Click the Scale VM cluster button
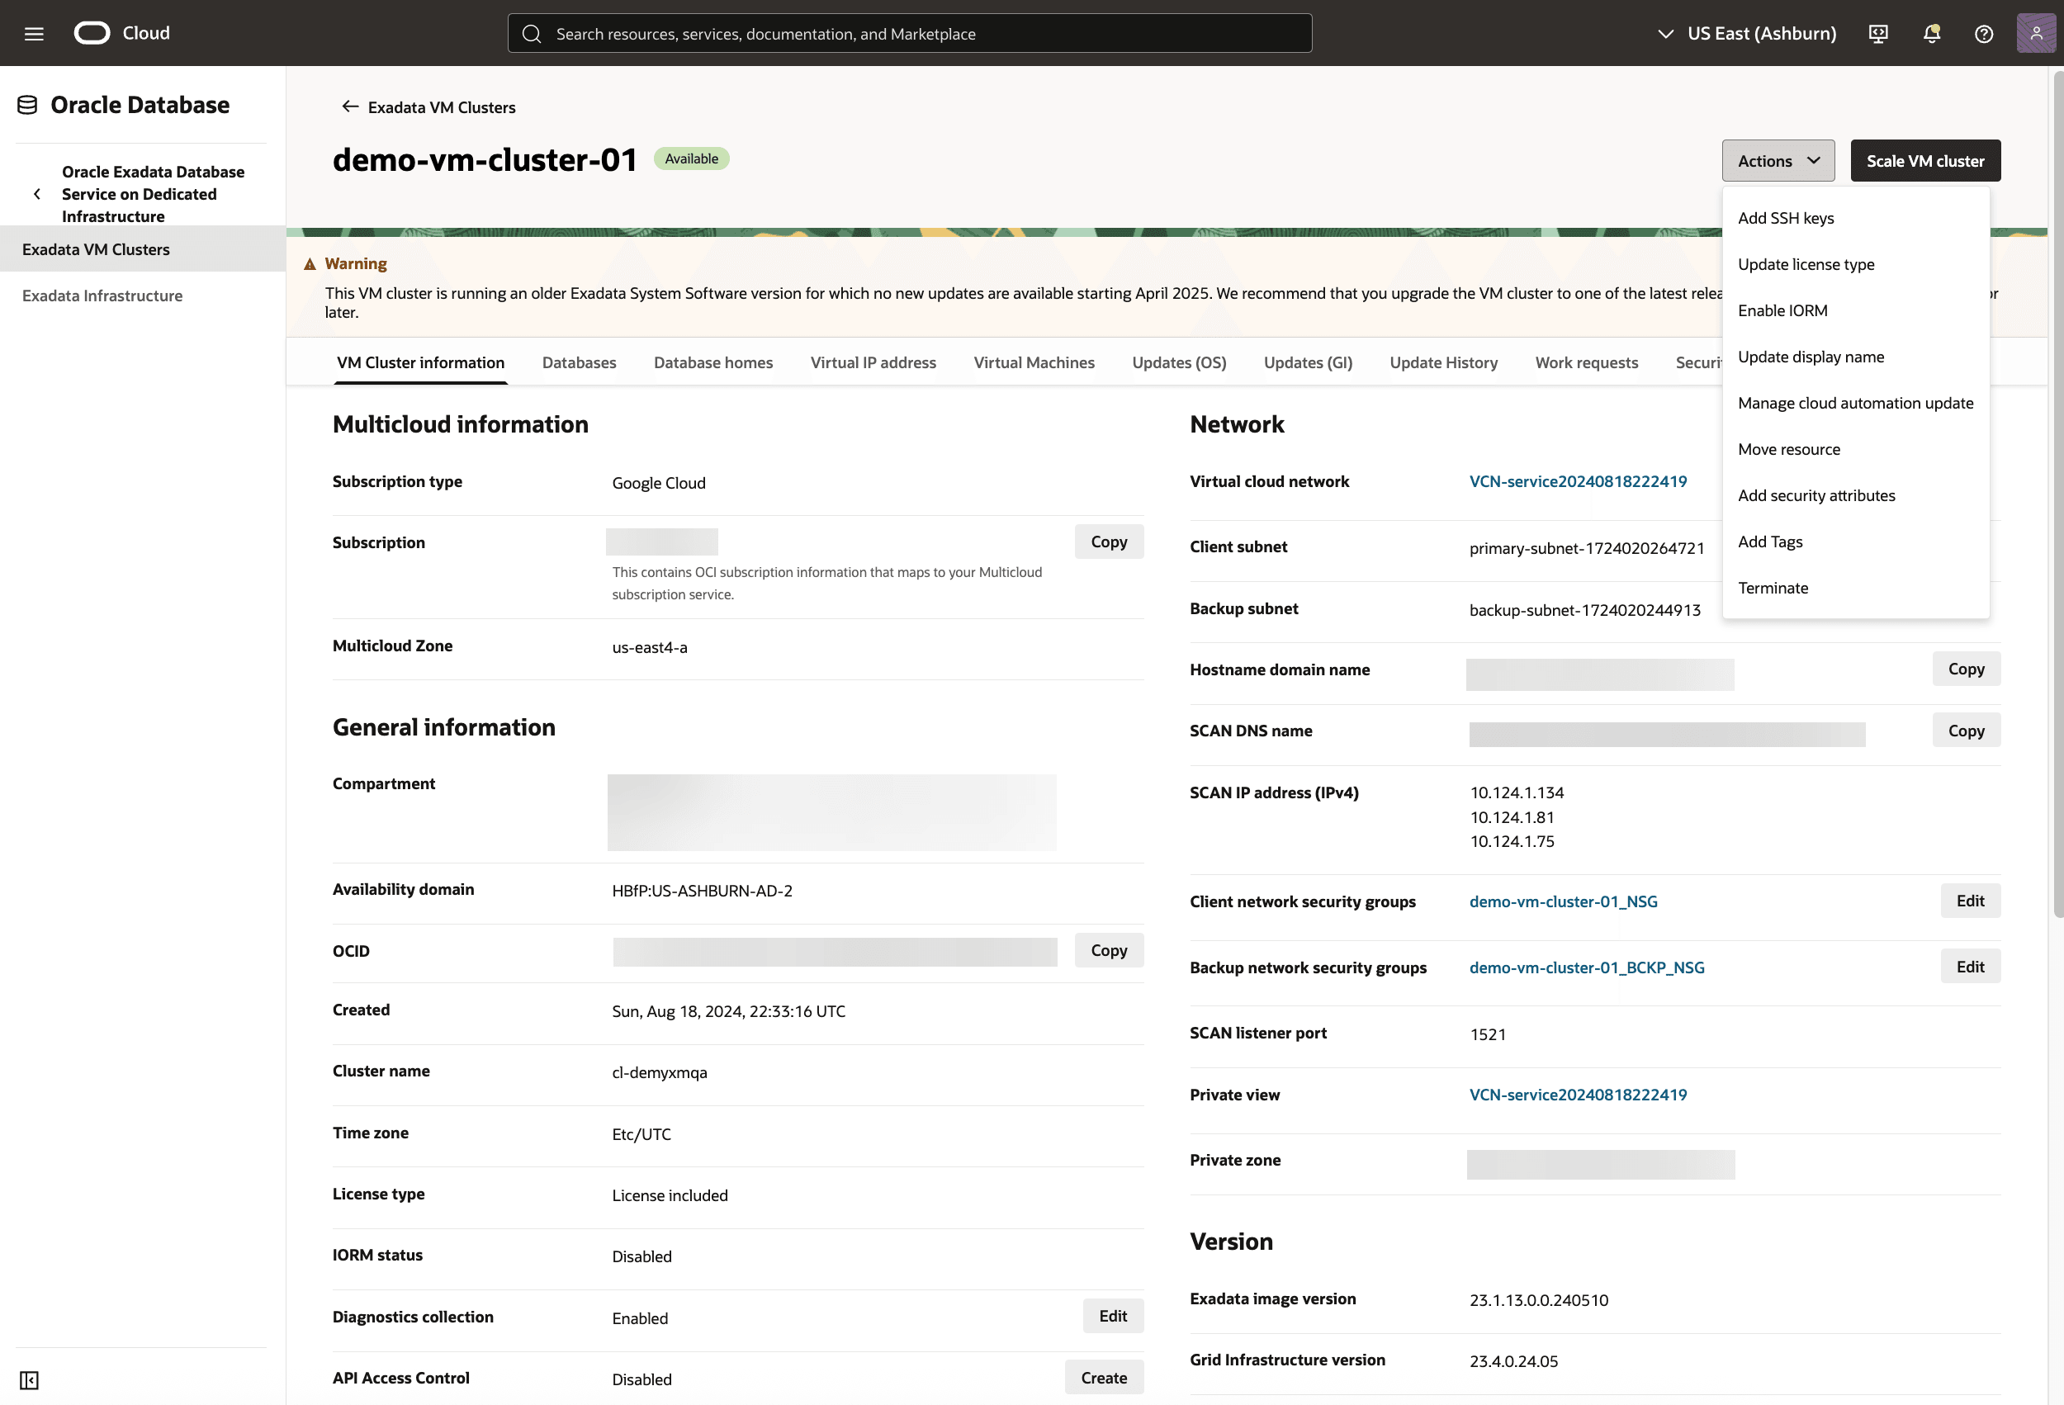The height and width of the screenshot is (1405, 2064). [1924, 161]
